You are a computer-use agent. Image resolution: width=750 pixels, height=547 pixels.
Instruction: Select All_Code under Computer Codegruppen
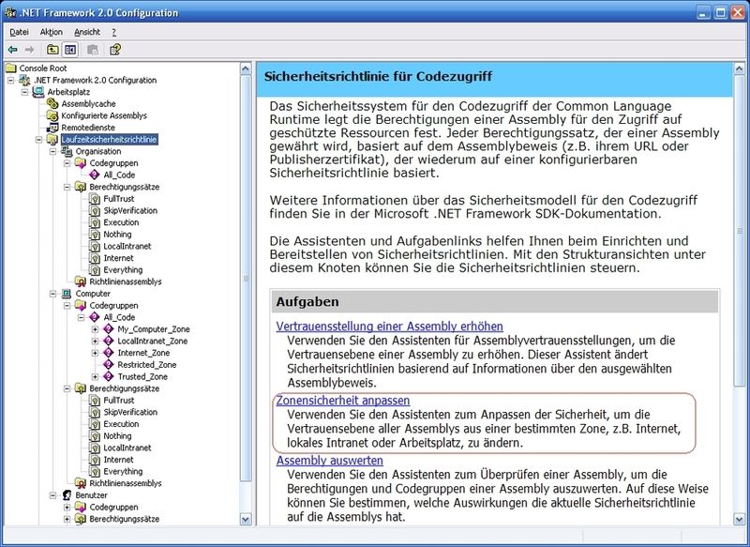click(x=119, y=317)
